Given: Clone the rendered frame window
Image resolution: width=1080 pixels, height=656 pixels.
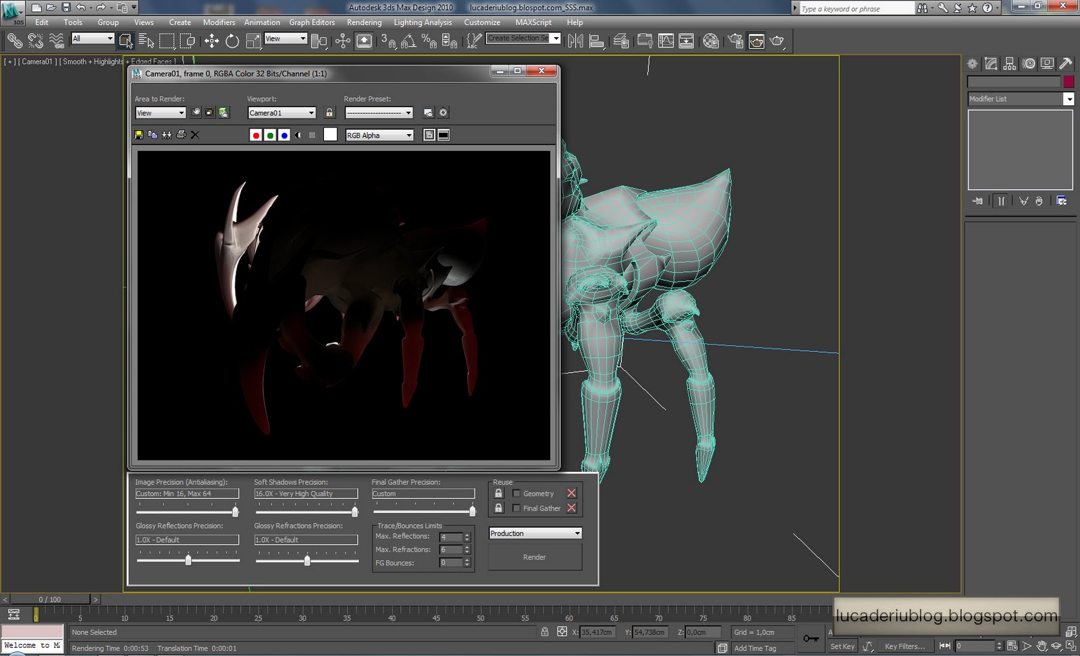Looking at the screenshot, I should 167,135.
